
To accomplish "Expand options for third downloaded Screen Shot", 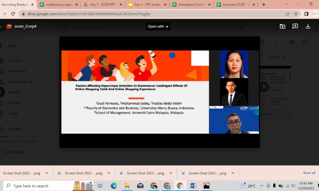I will point(171,173).
